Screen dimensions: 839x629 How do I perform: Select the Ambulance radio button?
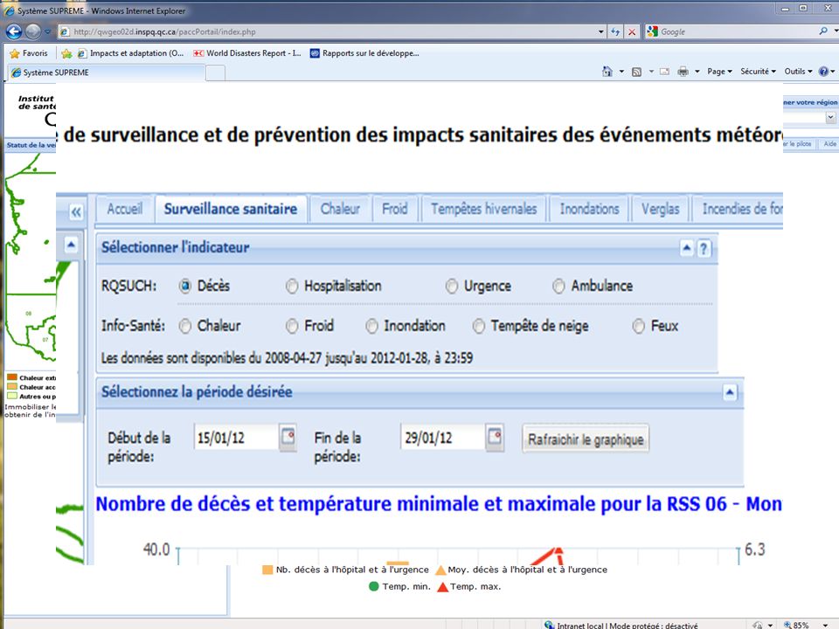pos(558,287)
